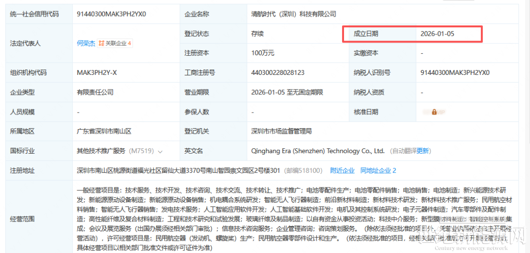Click the 工商注册号 value 440300228028123

(278, 72)
